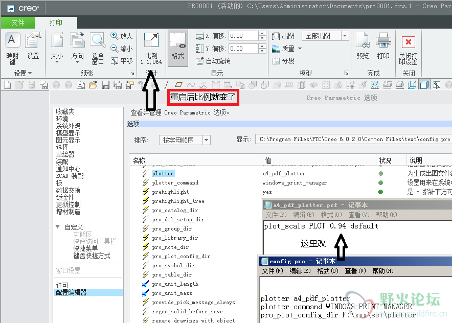Fit view with 适合窗口 magnifier
This screenshot has width=452, height=323.
[x=98, y=49]
